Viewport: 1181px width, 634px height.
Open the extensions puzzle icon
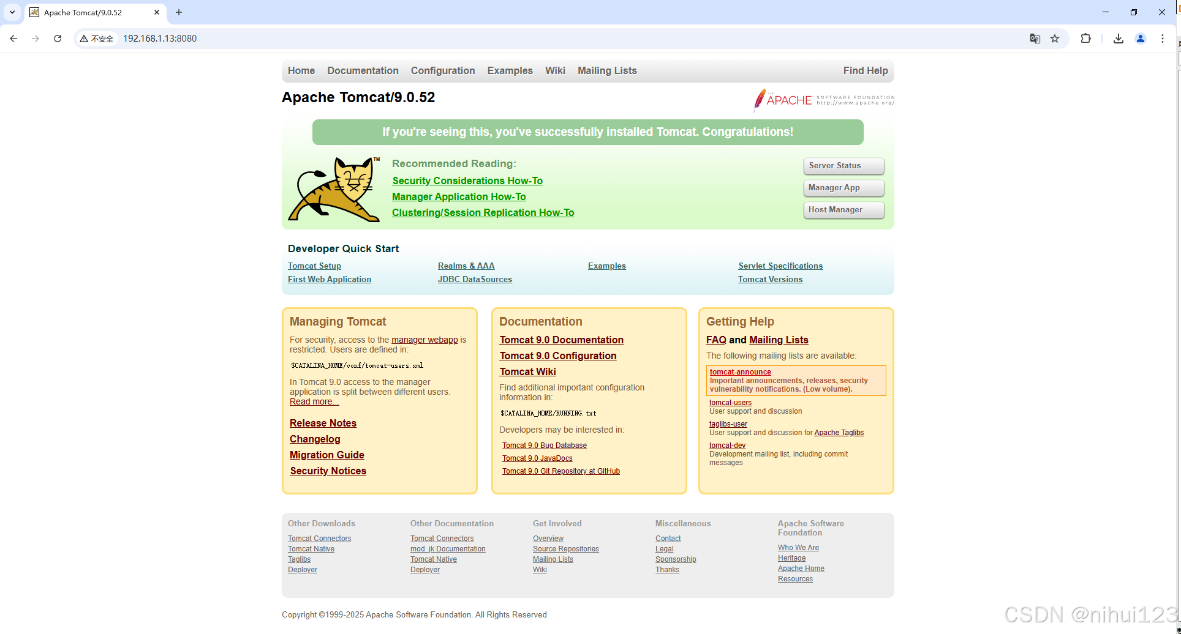pyautogui.click(x=1085, y=39)
